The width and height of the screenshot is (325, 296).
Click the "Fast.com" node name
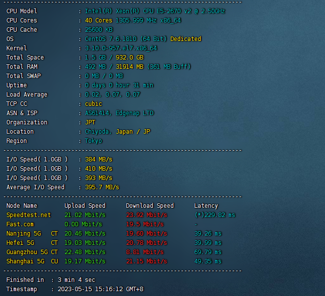click(x=20, y=224)
